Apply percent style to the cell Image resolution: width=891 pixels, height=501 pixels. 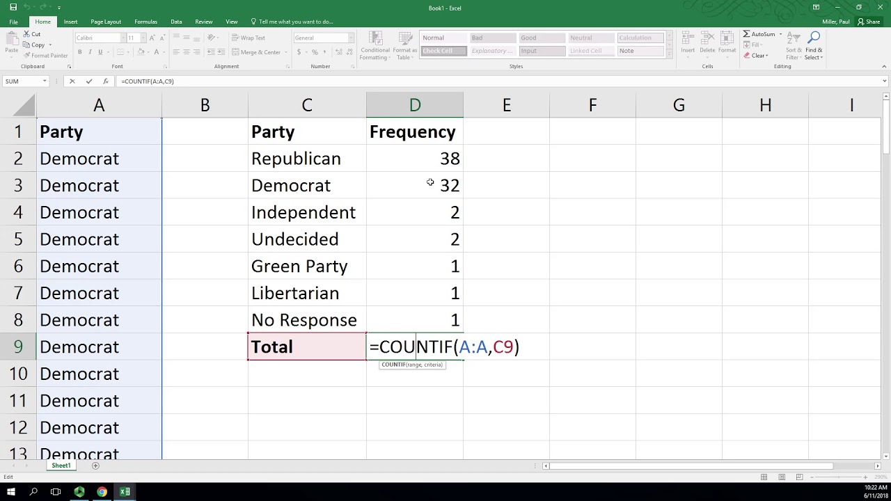[315, 52]
